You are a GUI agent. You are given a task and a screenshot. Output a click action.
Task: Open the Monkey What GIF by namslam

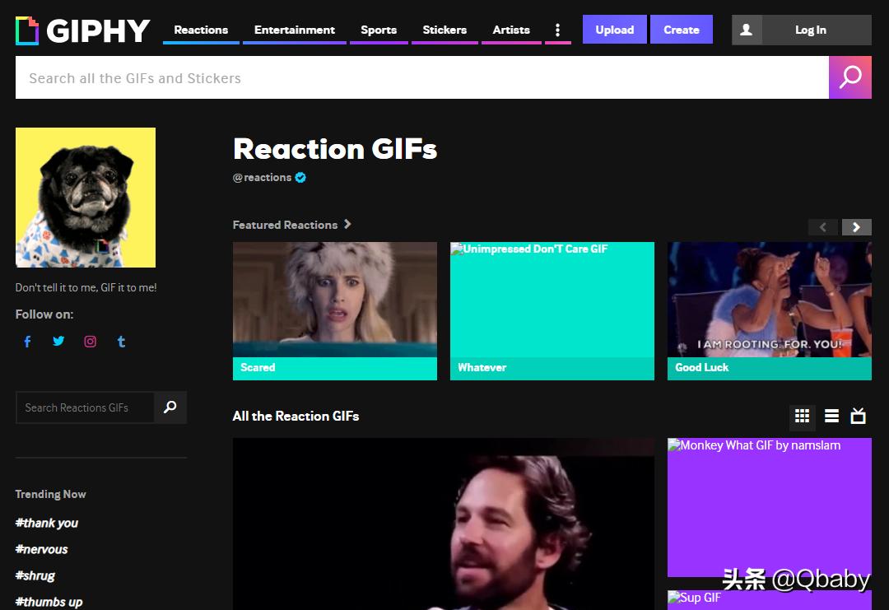[x=770, y=507]
